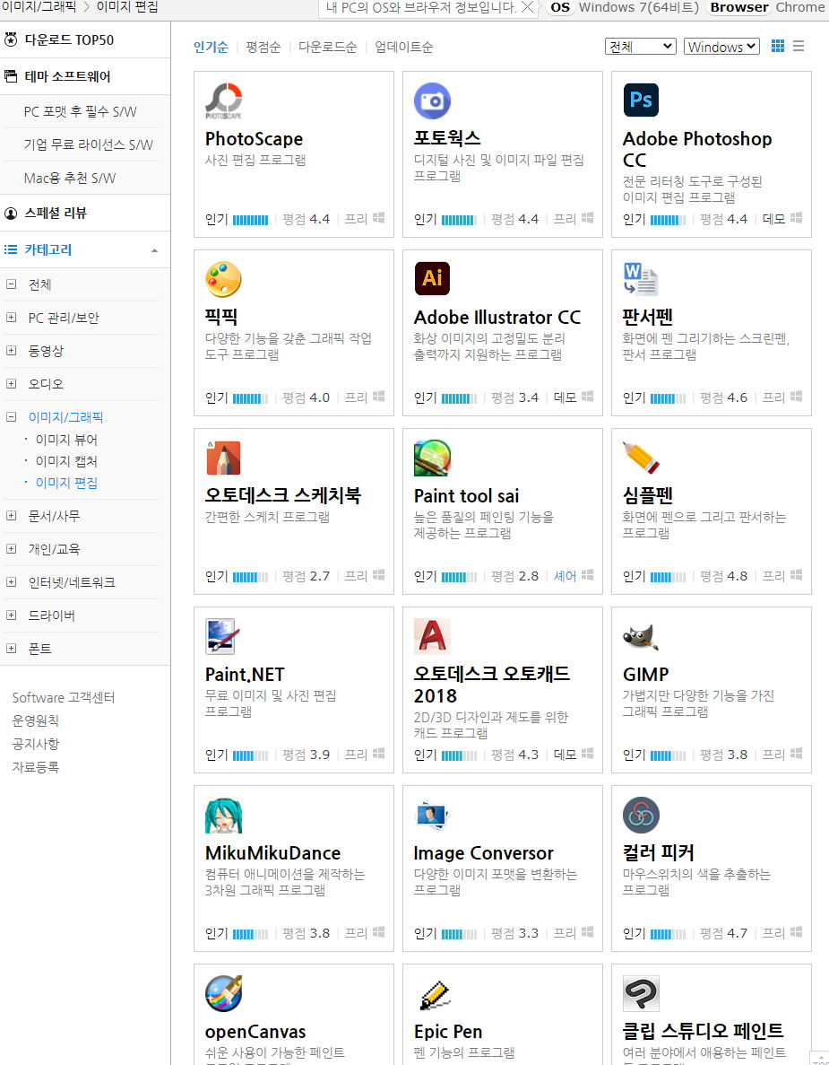Image resolution: width=829 pixels, height=1065 pixels.
Task: Click the PhotoScape title text
Action: pos(254,138)
